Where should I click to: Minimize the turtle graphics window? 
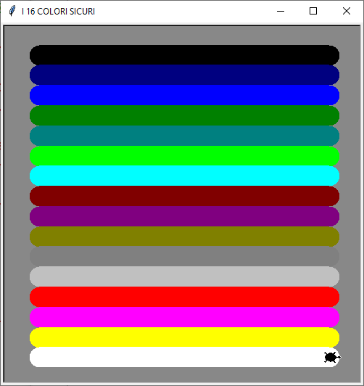tap(281, 11)
